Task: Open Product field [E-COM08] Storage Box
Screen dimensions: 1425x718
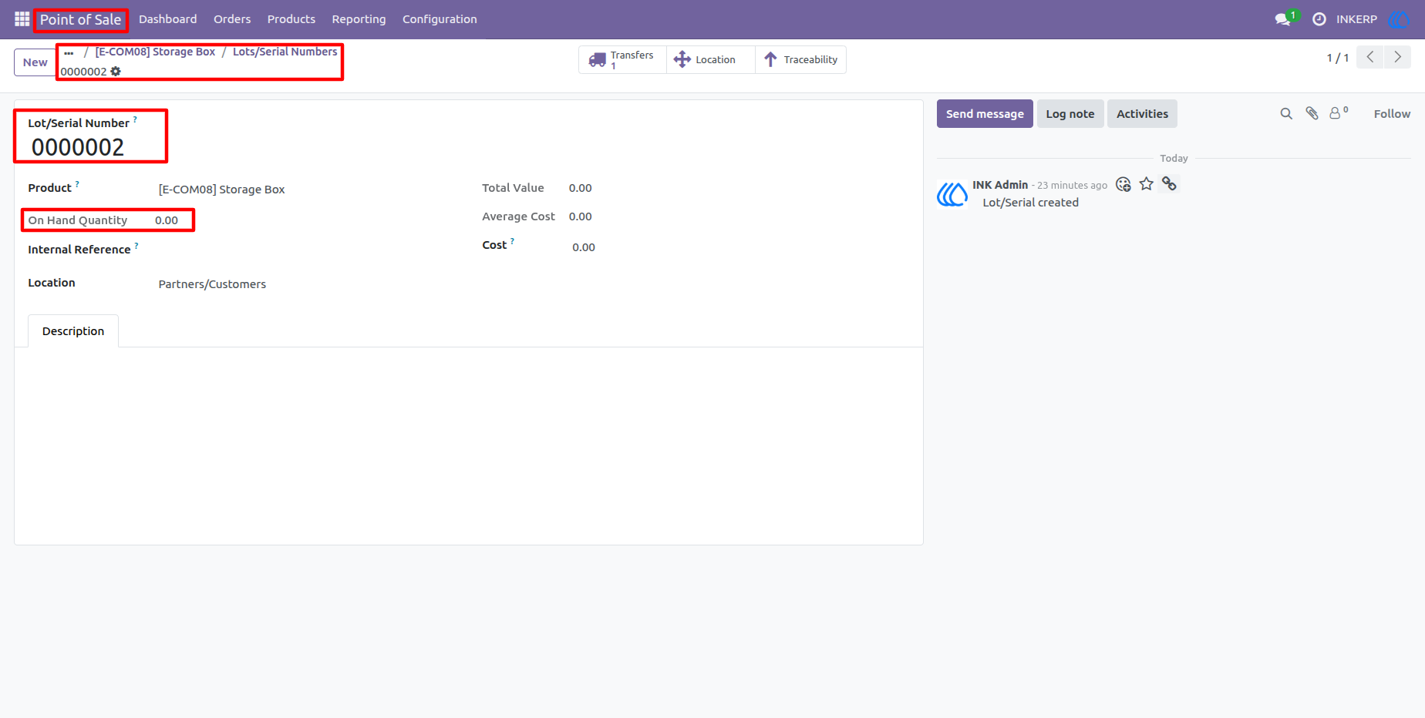Action: (x=222, y=190)
